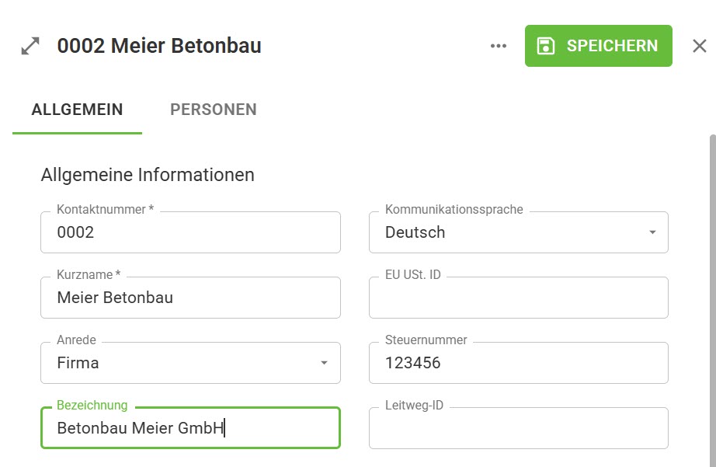Click the empty Leitweg-ID field
Screen dimensions: 716x467
coord(519,428)
